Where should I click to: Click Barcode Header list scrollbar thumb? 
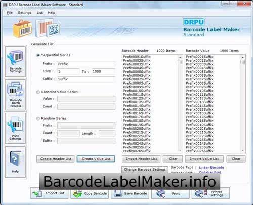tap(180, 62)
